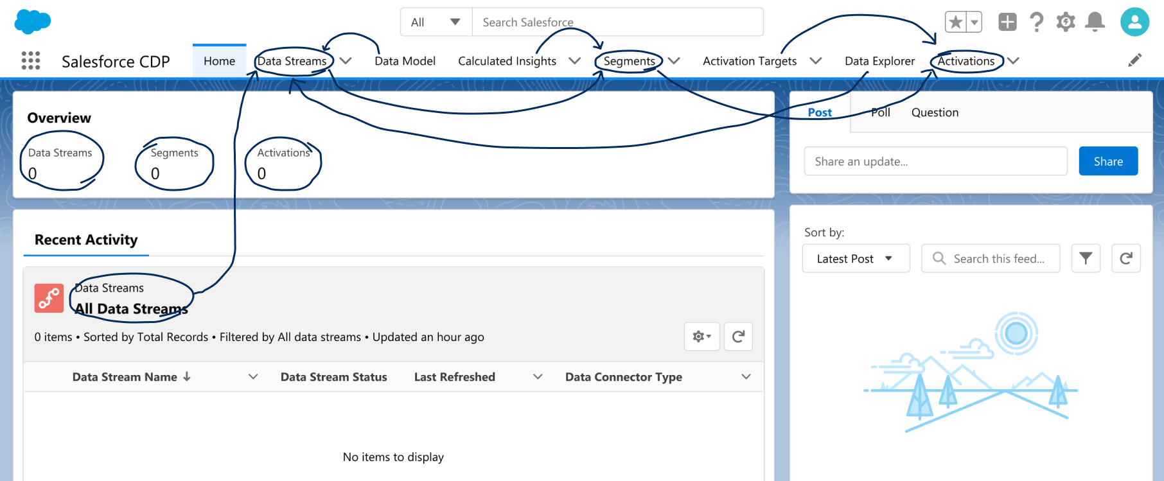Image resolution: width=1164 pixels, height=481 pixels.
Task: Click the Share button
Action: (x=1108, y=161)
